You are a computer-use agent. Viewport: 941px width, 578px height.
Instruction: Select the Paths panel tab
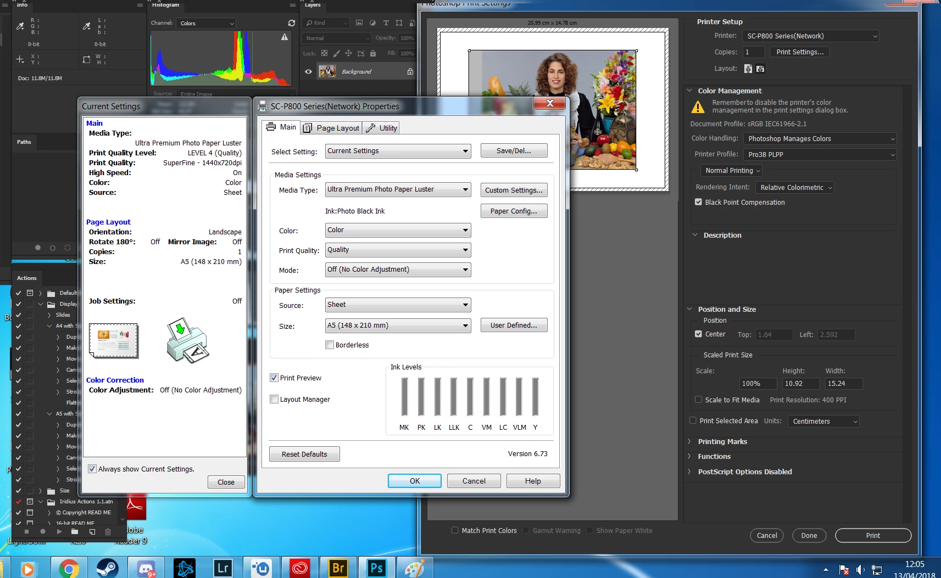point(24,142)
